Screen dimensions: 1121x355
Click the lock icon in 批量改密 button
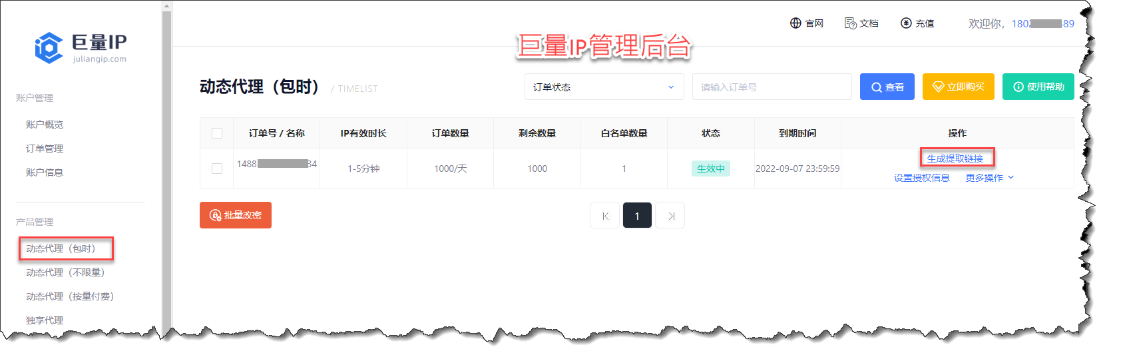click(216, 215)
